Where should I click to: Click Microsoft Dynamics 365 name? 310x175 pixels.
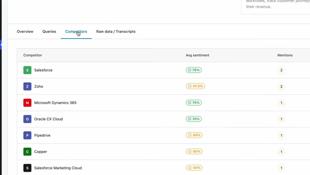(55, 103)
